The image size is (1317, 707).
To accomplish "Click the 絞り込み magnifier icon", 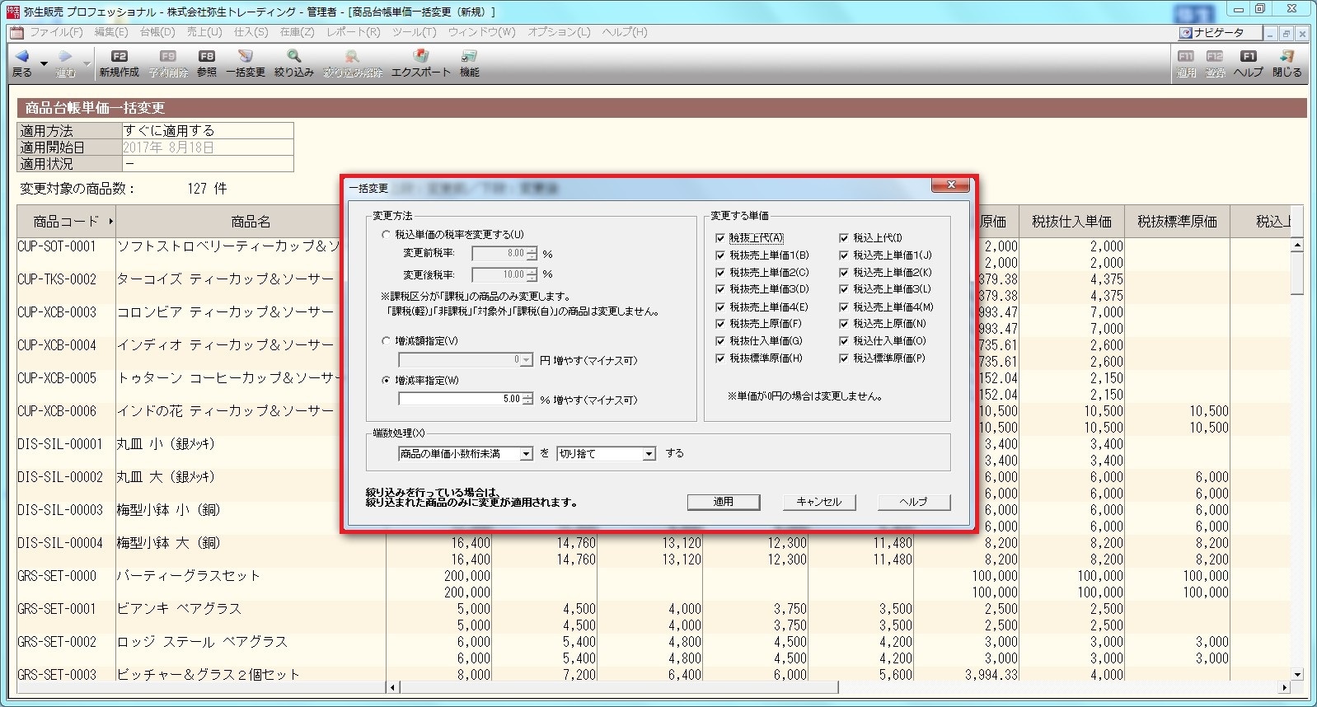I will [293, 57].
